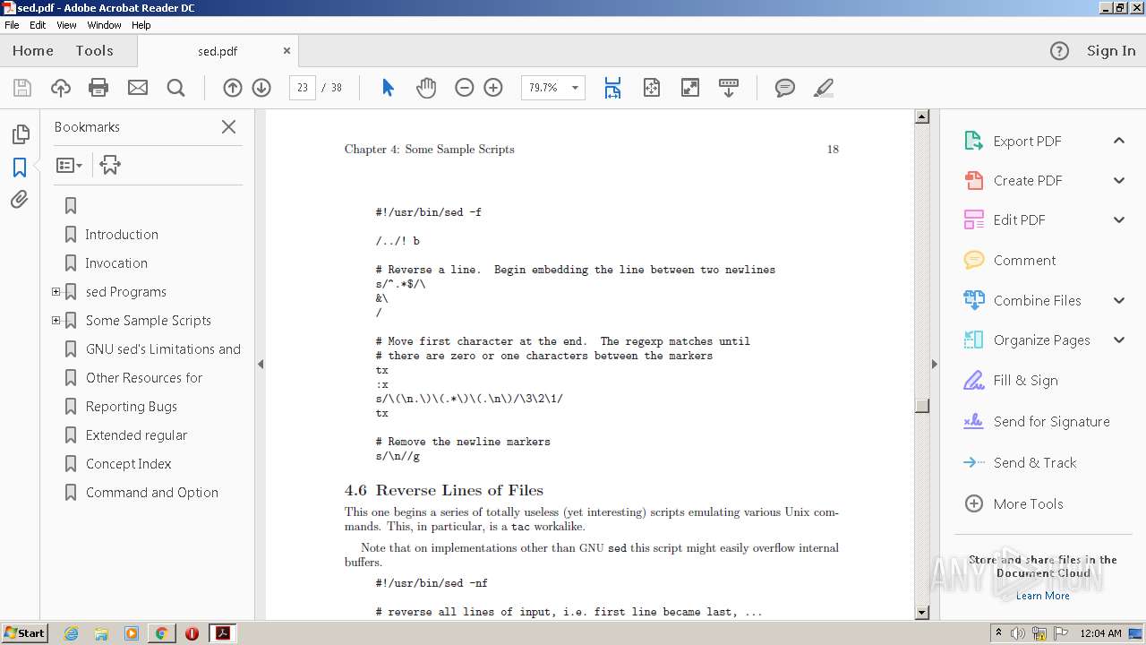Open Attachments paperclip panel
Screen dimensions: 1146x645
pyautogui.click(x=20, y=199)
